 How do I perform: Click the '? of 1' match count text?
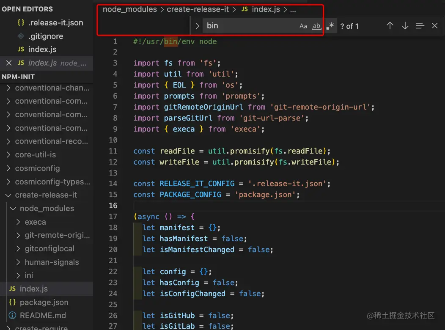pyautogui.click(x=349, y=26)
